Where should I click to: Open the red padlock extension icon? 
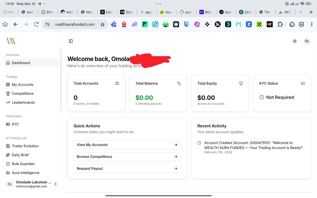(124, 24)
